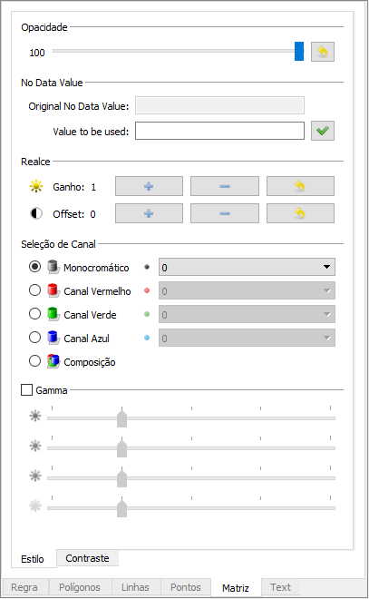Reset opacity with the yellow undo arrow
Image resolution: width=369 pixels, height=599 pixels.
[323, 52]
